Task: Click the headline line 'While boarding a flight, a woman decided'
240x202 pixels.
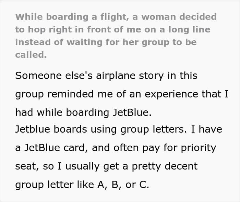Action: pyautogui.click(x=116, y=17)
